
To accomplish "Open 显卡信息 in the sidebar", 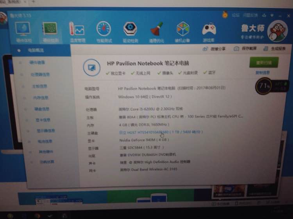I will [43, 120].
